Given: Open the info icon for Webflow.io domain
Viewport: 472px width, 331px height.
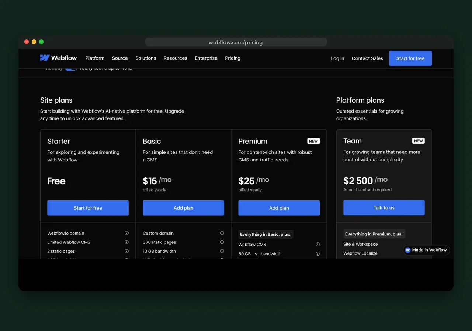Looking at the screenshot, I should pyautogui.click(x=126, y=233).
